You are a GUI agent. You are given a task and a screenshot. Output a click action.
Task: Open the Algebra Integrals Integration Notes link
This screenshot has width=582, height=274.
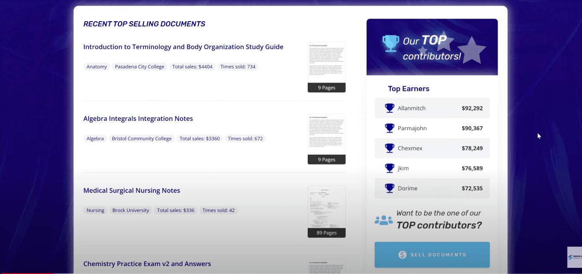[138, 118]
